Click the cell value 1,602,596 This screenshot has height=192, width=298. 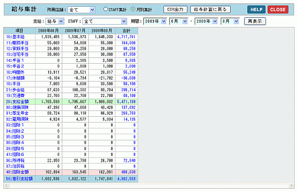(50, 179)
